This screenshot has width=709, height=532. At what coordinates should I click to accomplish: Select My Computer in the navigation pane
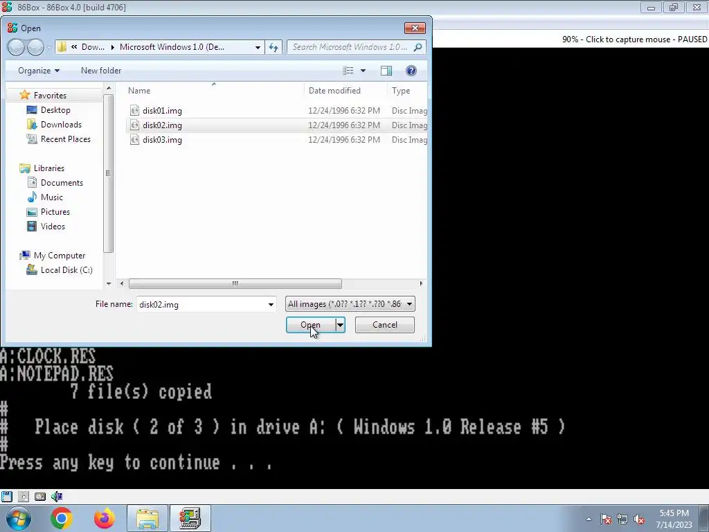click(60, 256)
